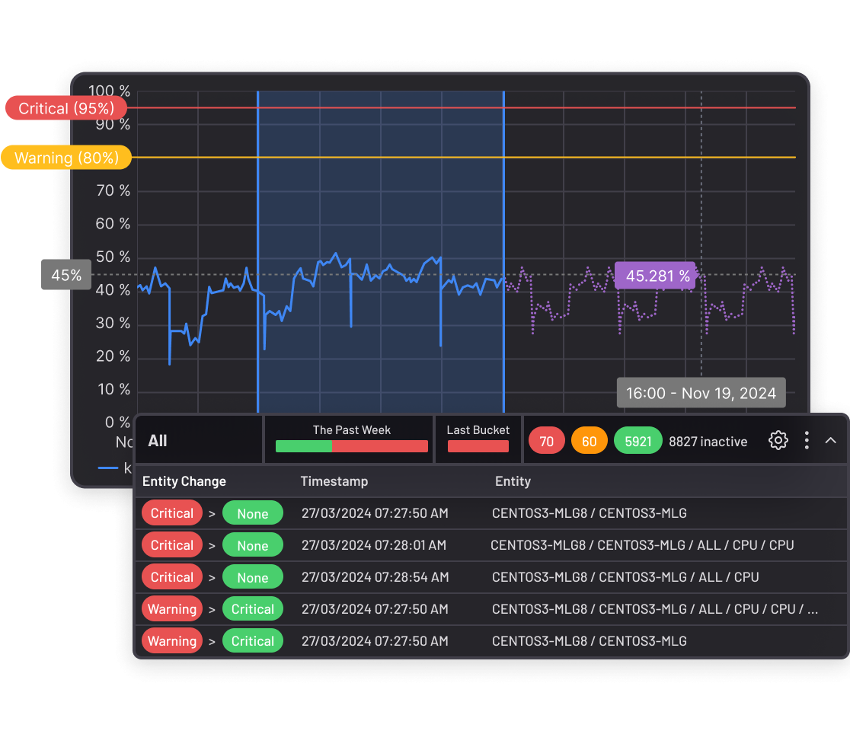Screen dimensions: 850x731
Task: Sort by the Entity Change column header
Action: point(184,481)
